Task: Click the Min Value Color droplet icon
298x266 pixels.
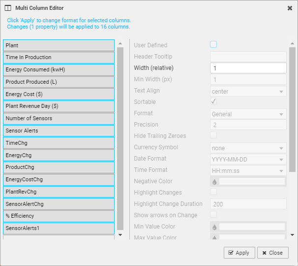Action: (x=214, y=227)
